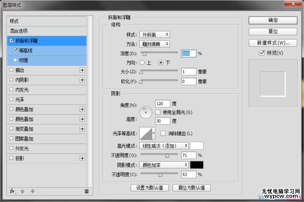
Task: Add another 渐变叠加 effect with plus icon
Action: [82, 129]
